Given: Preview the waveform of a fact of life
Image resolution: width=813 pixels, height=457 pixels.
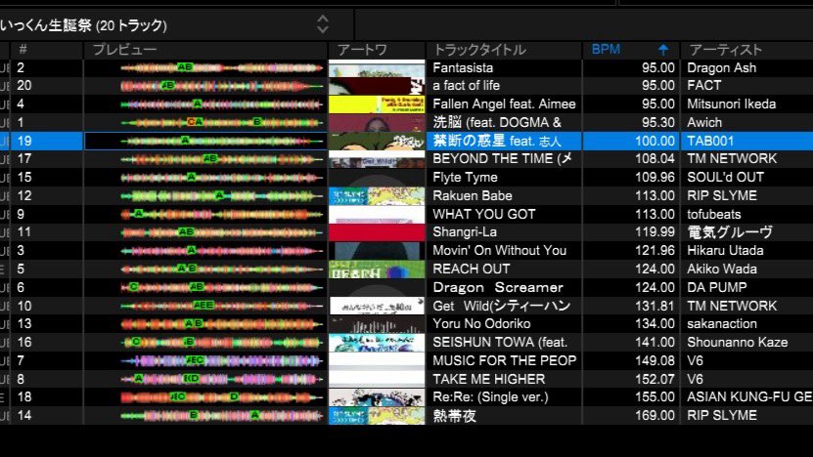Looking at the screenshot, I should coord(222,85).
